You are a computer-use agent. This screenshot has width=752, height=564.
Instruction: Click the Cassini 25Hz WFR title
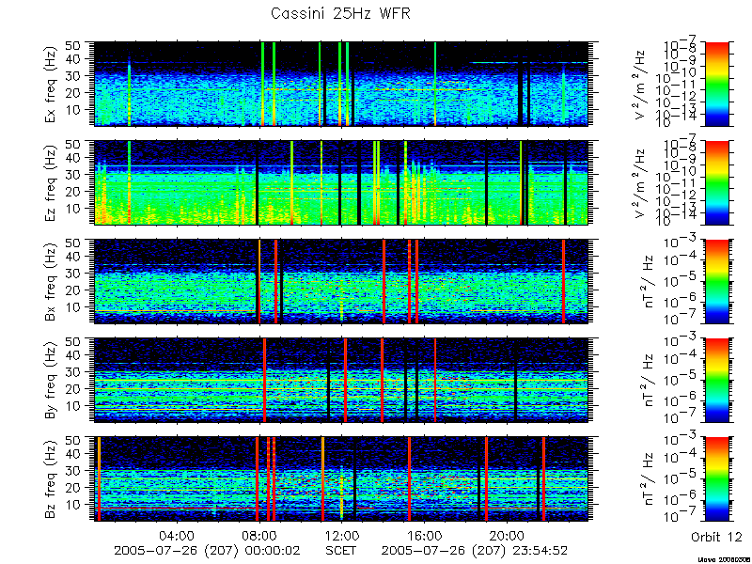point(340,13)
